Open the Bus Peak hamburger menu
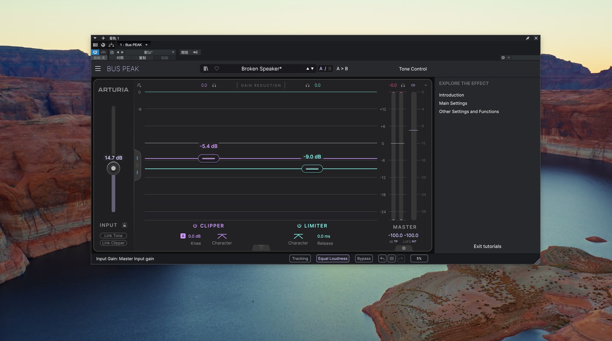This screenshot has width=612, height=341. click(98, 68)
